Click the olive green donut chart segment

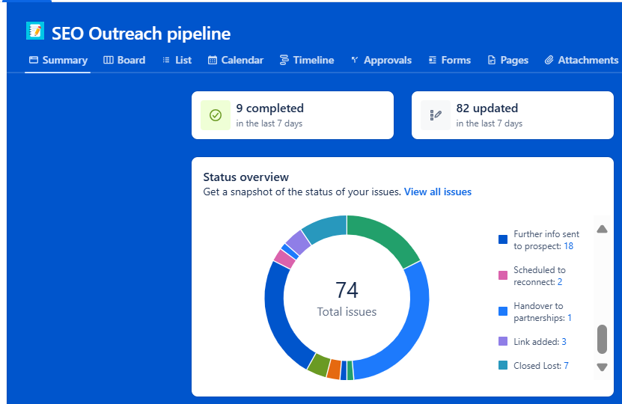(320, 365)
